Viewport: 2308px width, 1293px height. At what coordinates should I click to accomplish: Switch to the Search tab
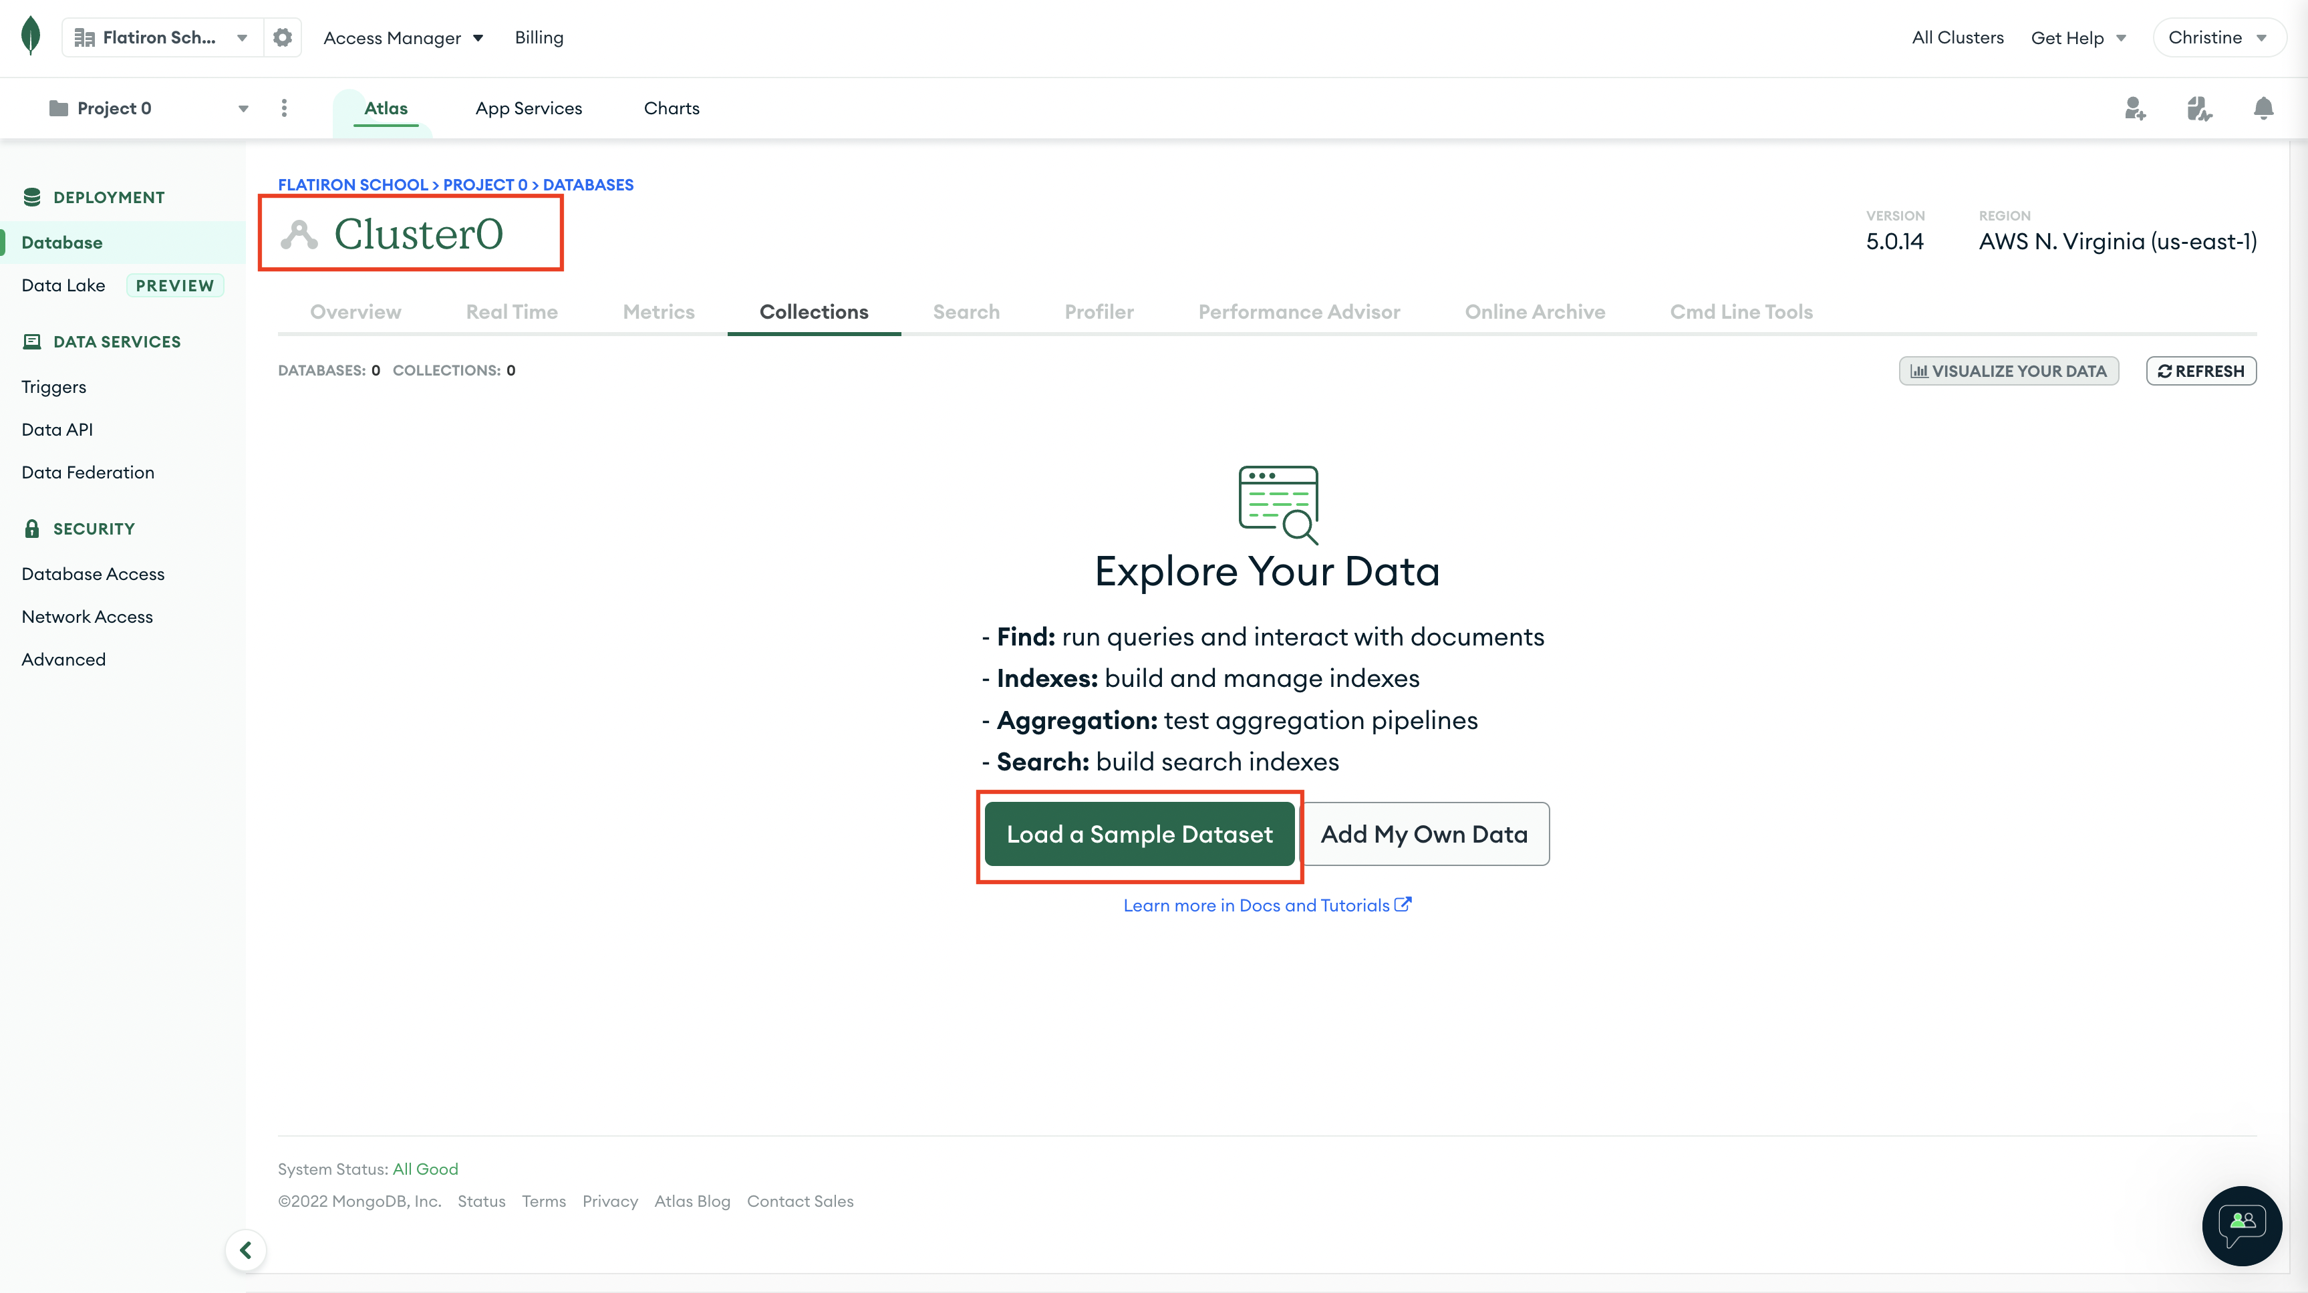coord(966,311)
